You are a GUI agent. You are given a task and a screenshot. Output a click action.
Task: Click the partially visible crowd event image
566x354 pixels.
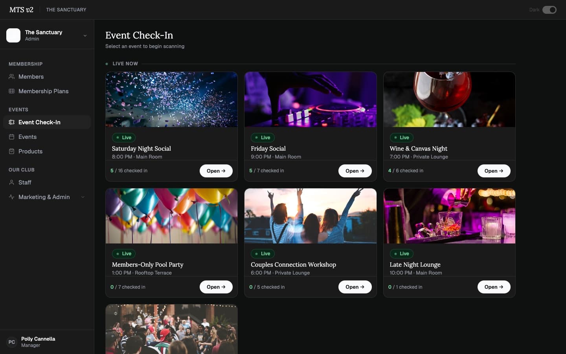tap(172, 329)
